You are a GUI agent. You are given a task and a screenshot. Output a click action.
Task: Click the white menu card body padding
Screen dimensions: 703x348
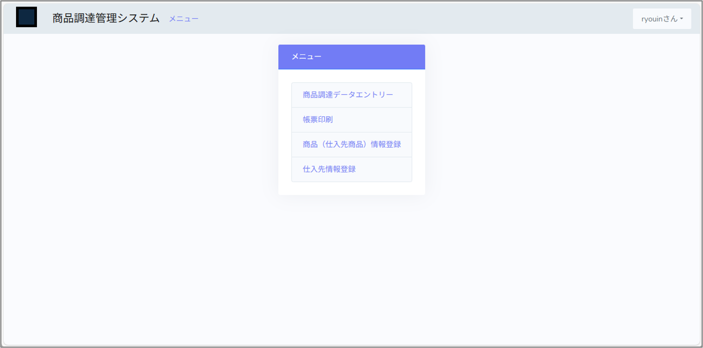pos(351,188)
